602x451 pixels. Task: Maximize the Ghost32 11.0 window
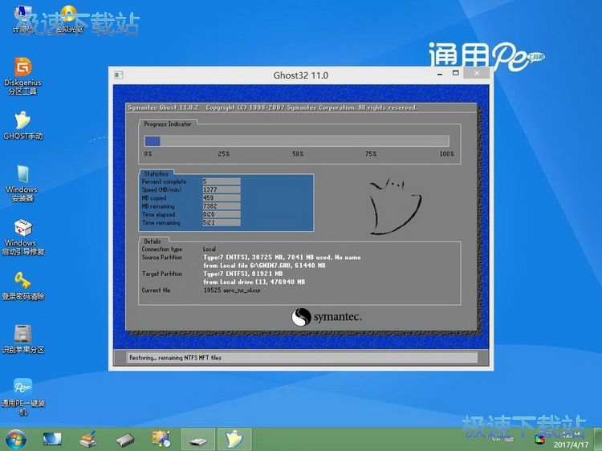pyautogui.click(x=456, y=73)
